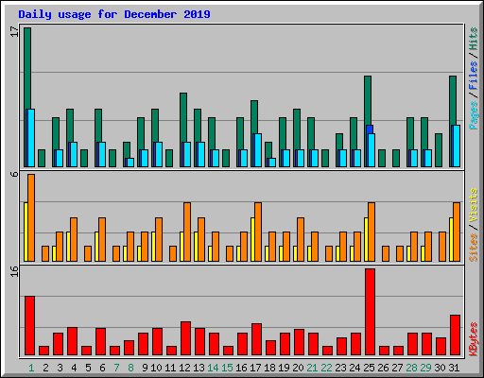This screenshot has height=378, width=484.
Task: Click the orange Sites bar for day 12
Action: tap(187, 232)
